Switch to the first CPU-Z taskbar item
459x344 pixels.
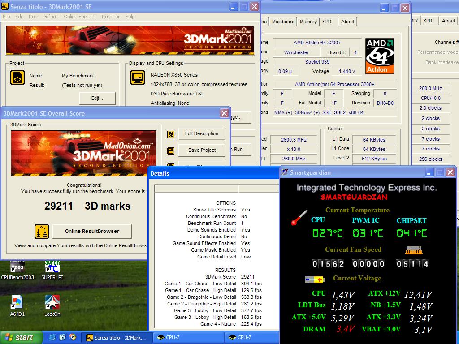click(x=189, y=338)
